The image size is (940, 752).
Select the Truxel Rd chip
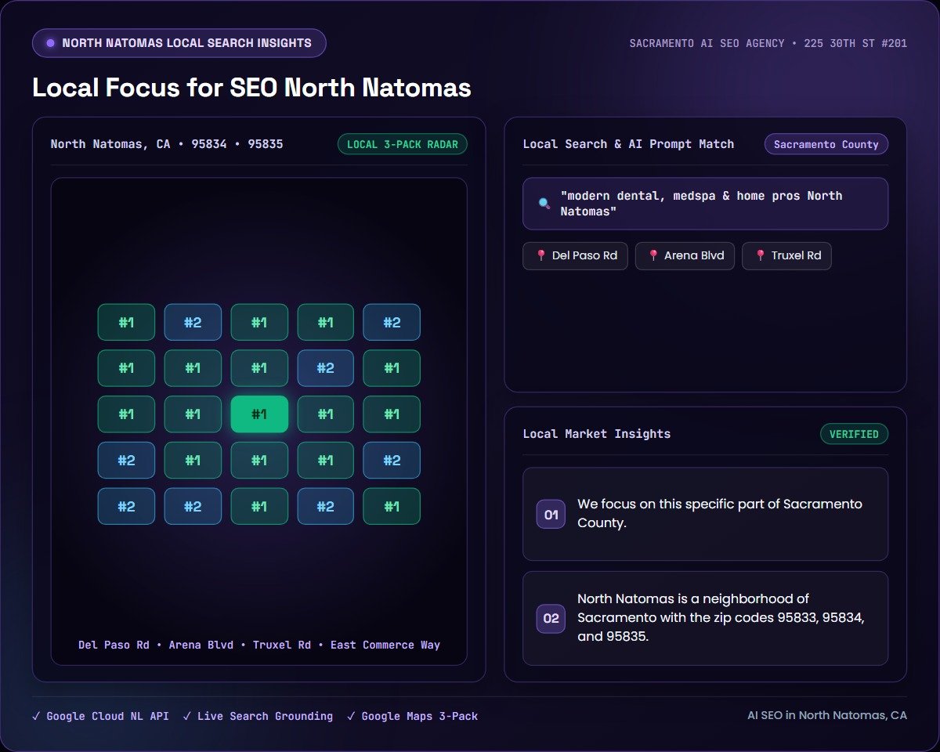click(x=786, y=255)
